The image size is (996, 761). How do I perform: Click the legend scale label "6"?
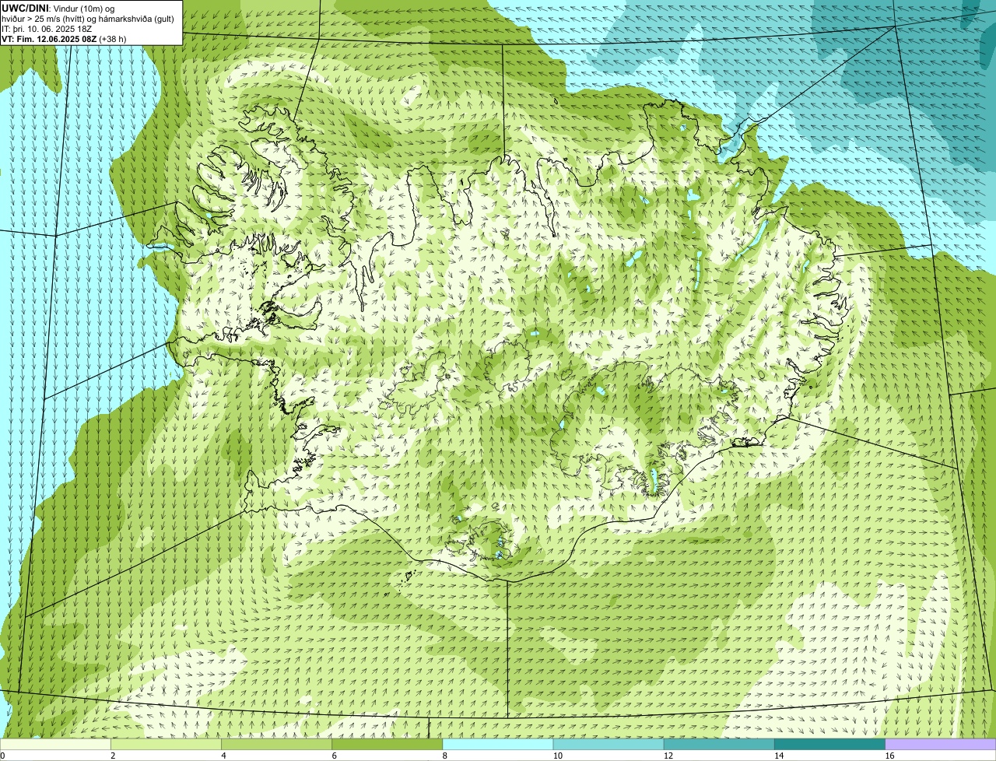click(334, 756)
